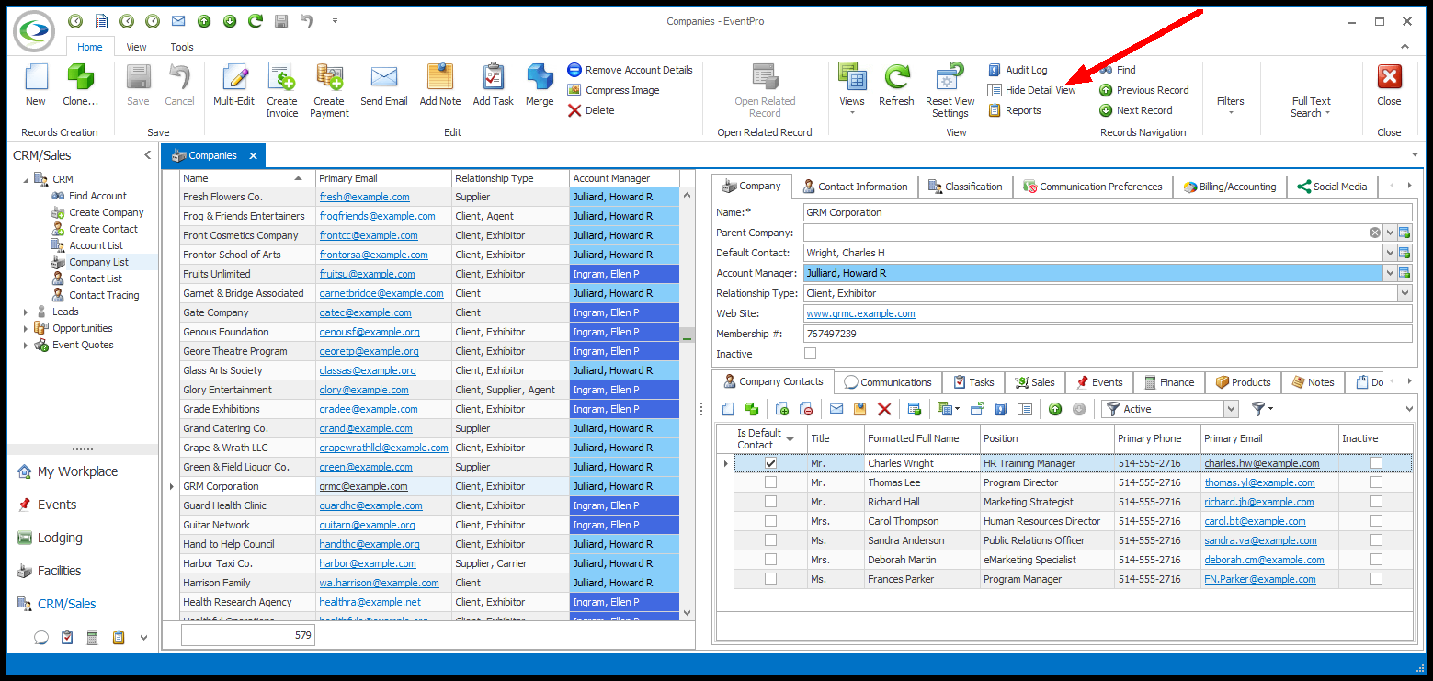1433x681 pixels.
Task: Open Communications tab
Action: point(888,382)
